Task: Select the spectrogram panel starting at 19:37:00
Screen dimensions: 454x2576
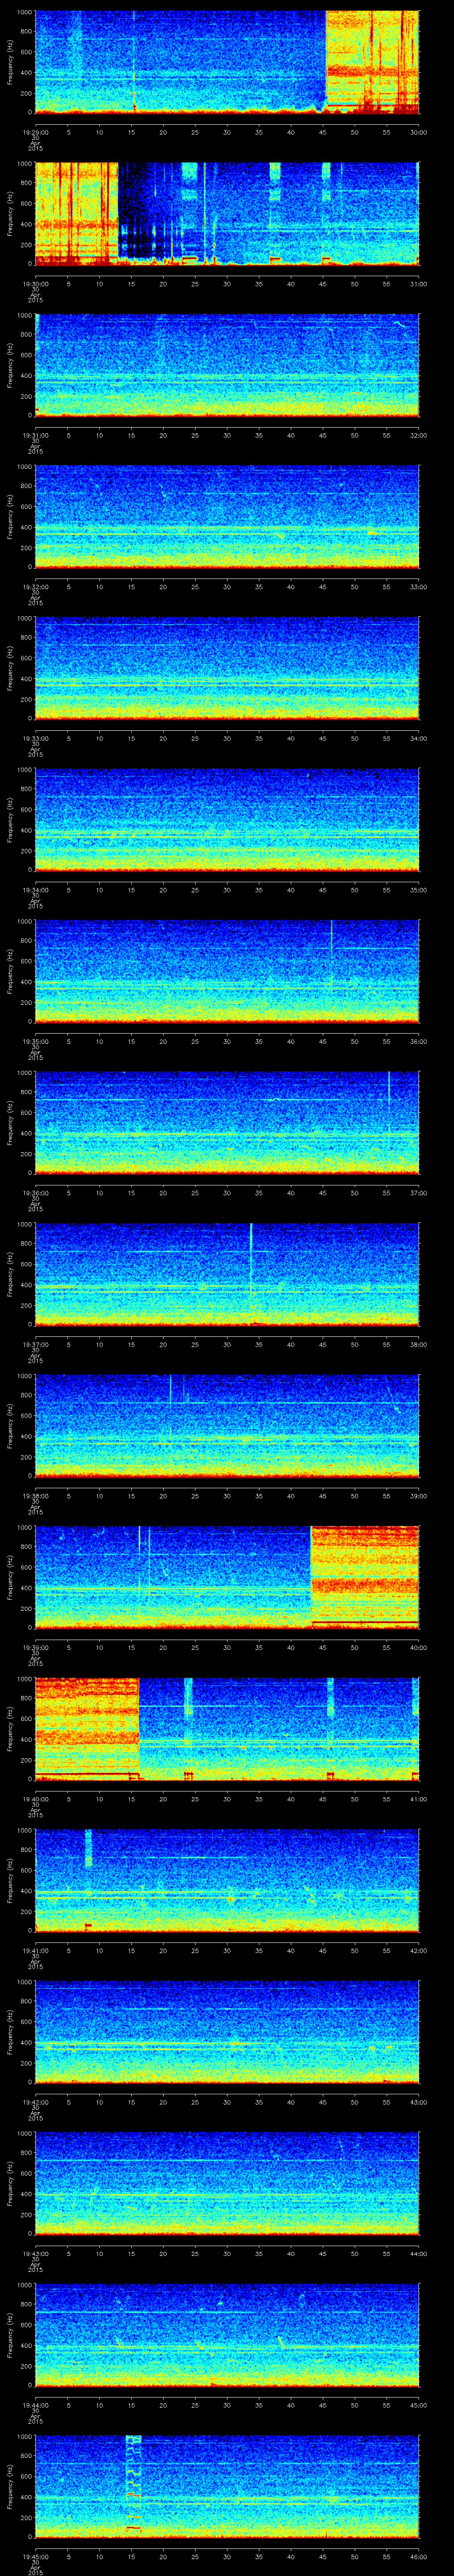Action: tap(227, 1274)
